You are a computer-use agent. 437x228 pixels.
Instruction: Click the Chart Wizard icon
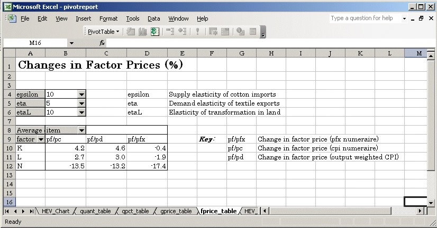pos(142,32)
